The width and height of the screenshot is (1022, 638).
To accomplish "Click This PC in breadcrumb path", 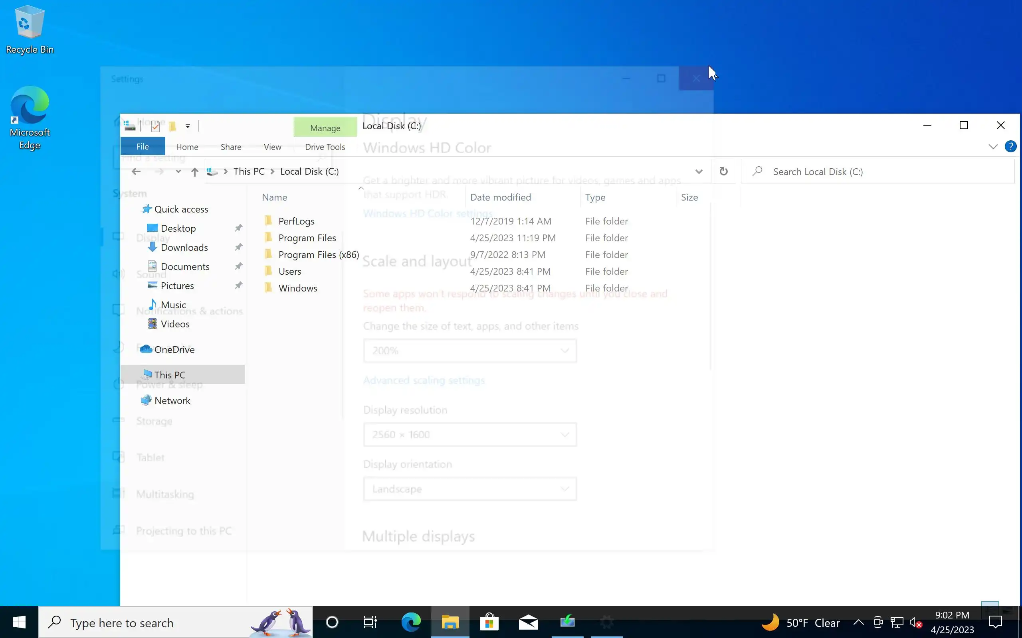I will point(249,171).
